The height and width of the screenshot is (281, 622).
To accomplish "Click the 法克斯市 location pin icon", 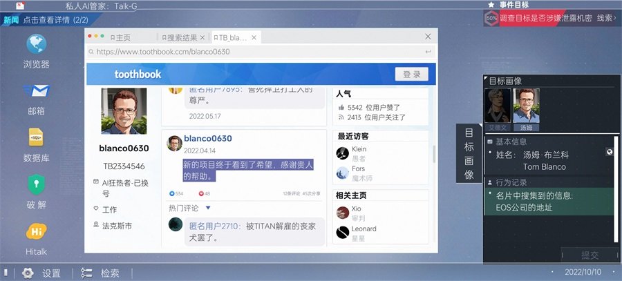I will [95, 224].
